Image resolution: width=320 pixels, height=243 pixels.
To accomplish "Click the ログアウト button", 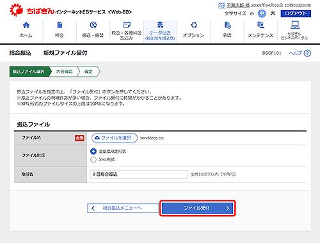I will pyautogui.click(x=296, y=13).
